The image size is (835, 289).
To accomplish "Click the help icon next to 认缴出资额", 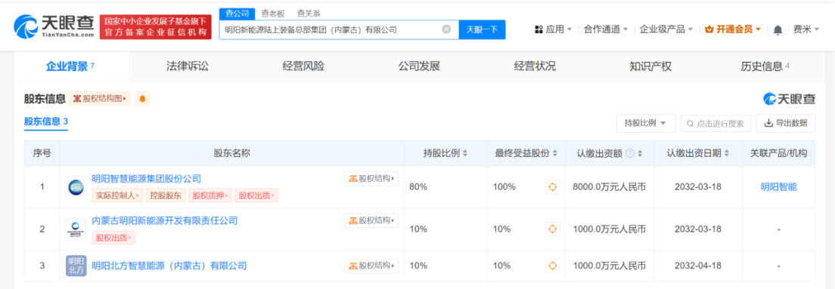I will [x=630, y=153].
